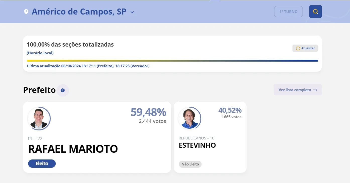
Task: Click the 59,48% vote percentage
Action: click(148, 112)
